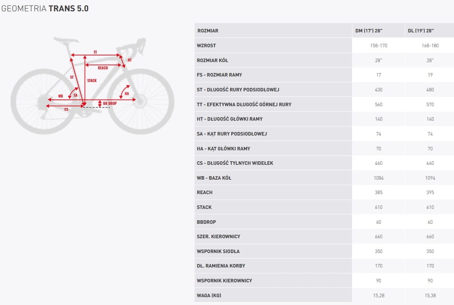Click the 15,38 weight value

pyautogui.click(x=430, y=295)
